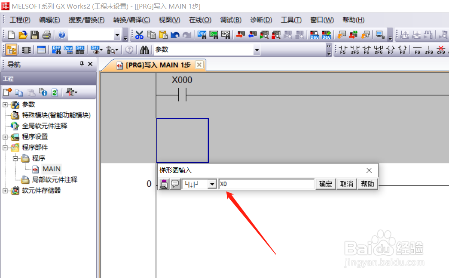Image resolution: width=449 pixels, height=278 pixels.
Task: Select MAIN program in tree
Action: point(51,169)
